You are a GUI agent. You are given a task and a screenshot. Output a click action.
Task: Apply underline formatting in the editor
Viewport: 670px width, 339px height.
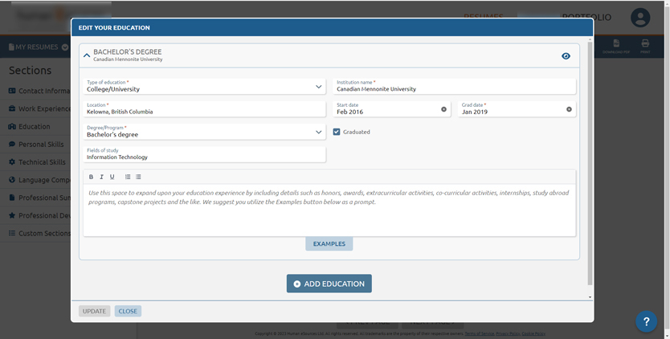coord(112,177)
